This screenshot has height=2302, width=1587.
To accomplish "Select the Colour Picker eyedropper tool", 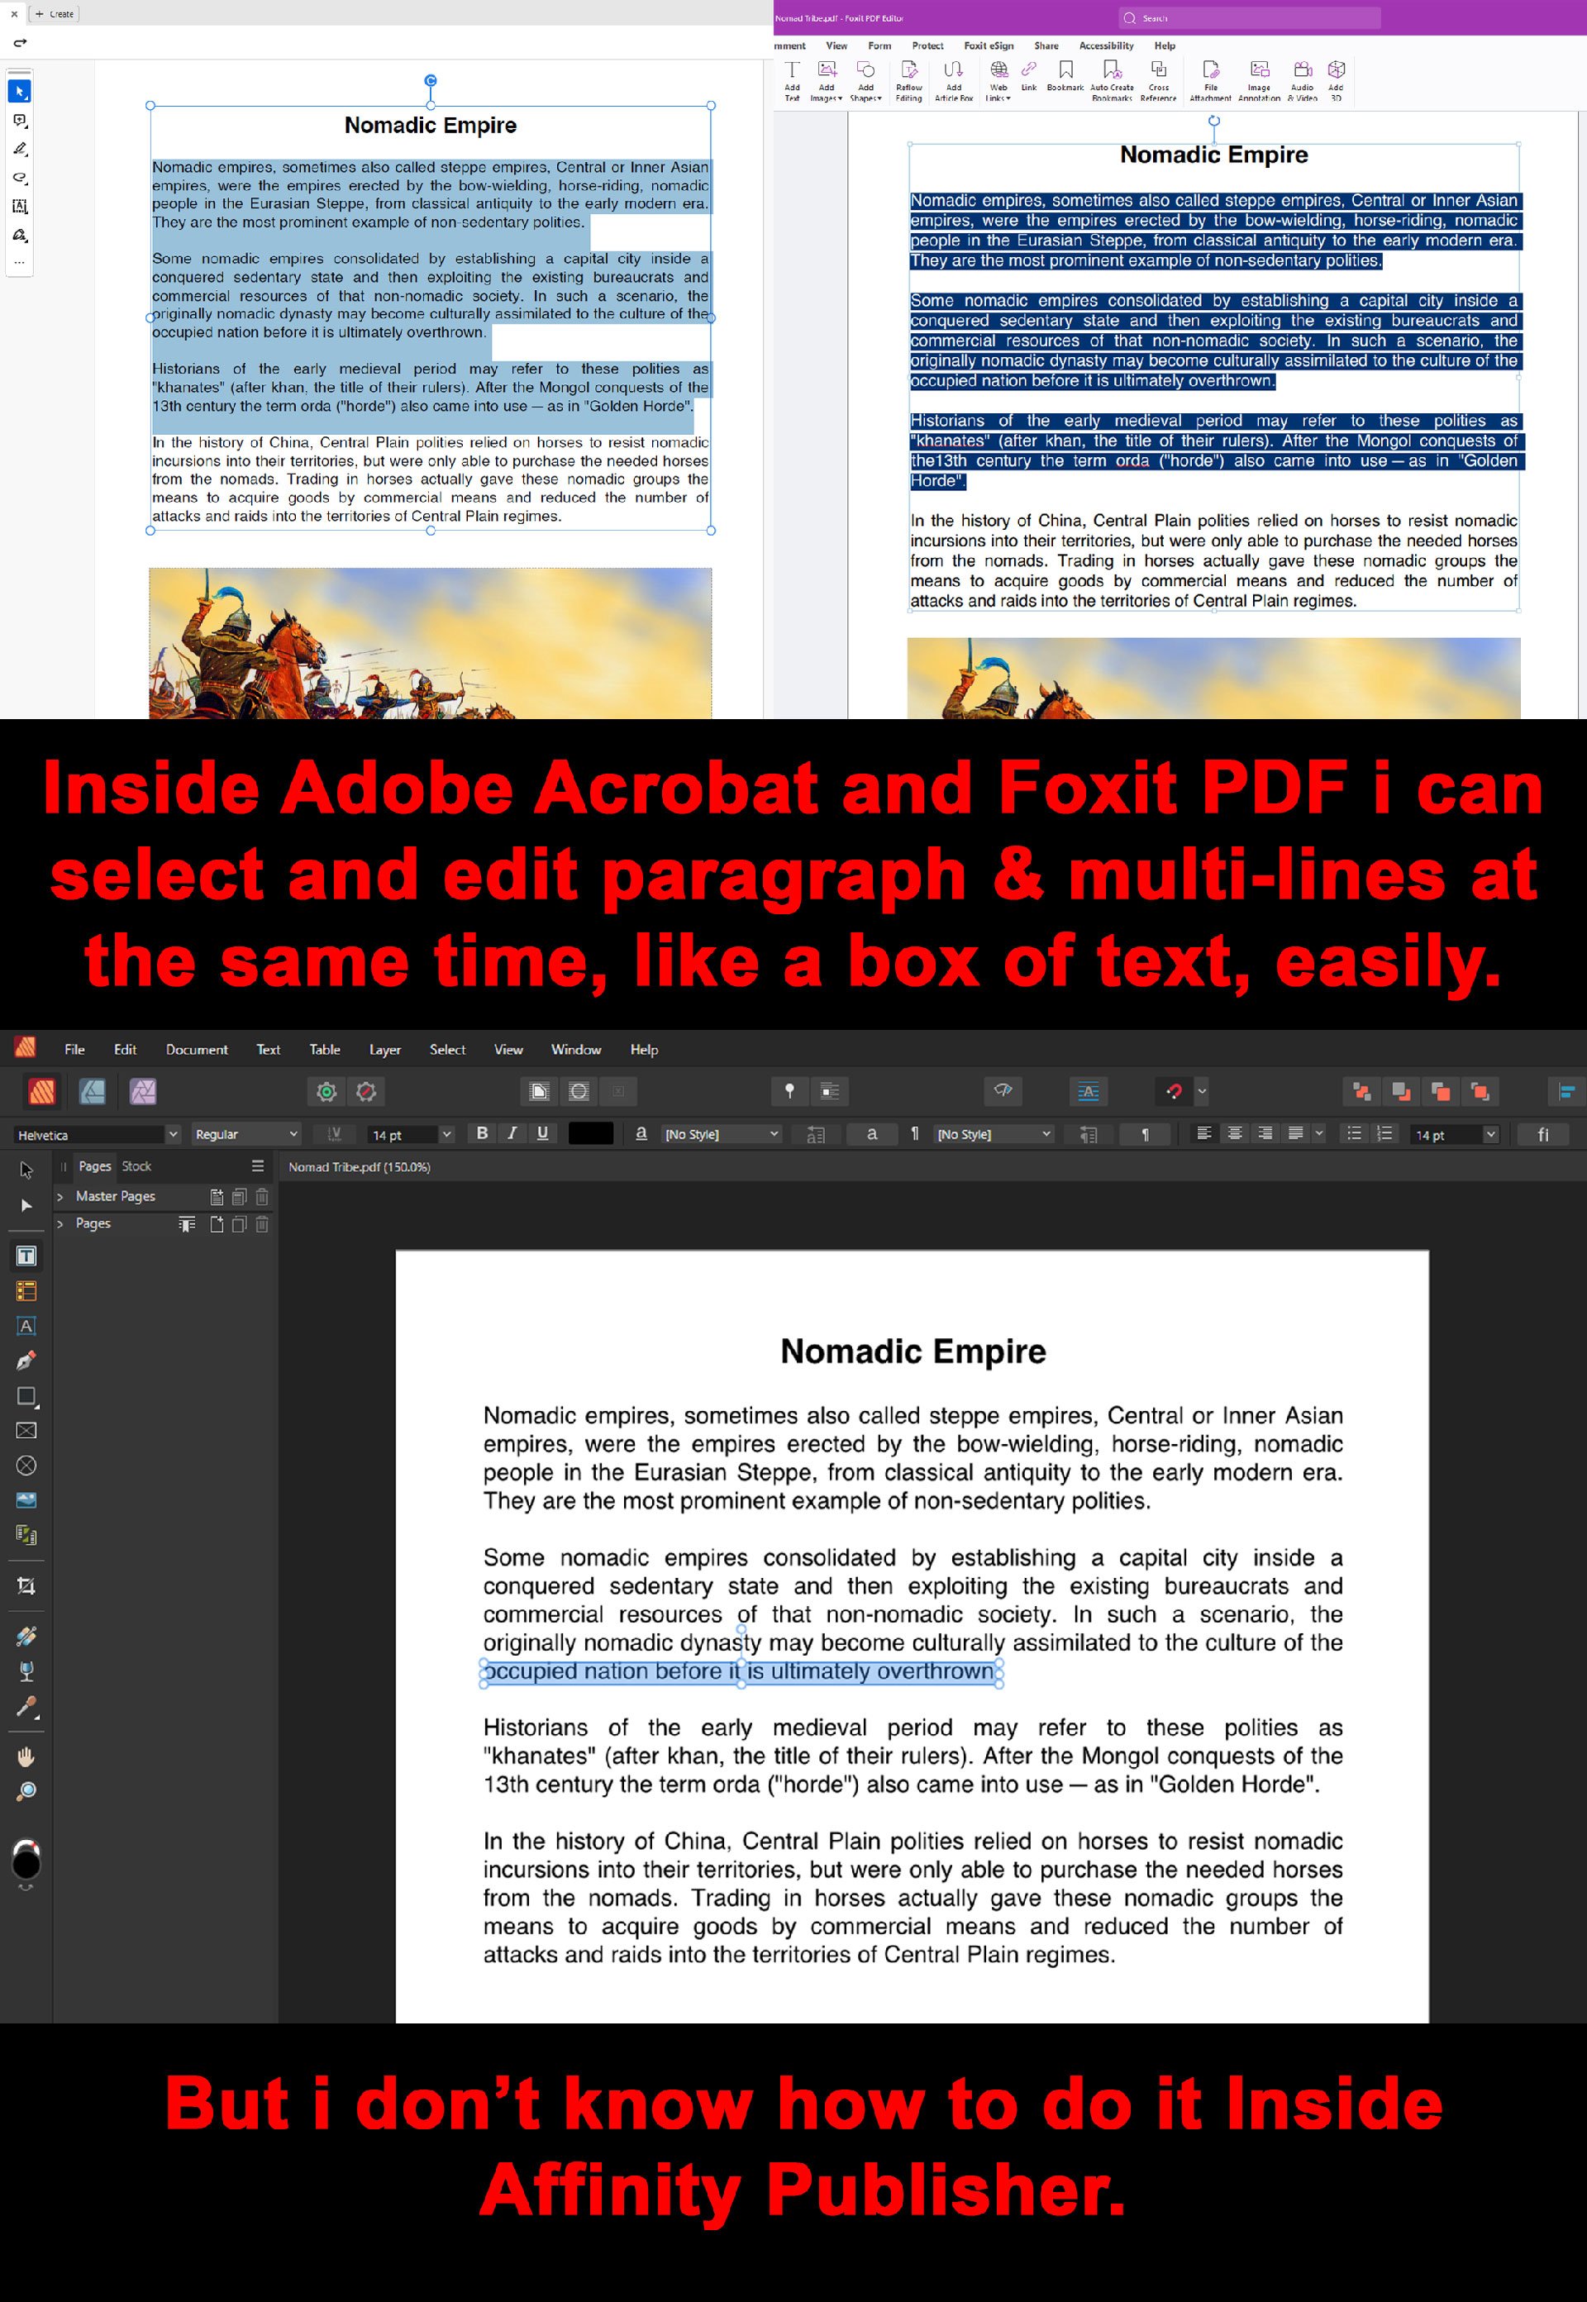I will pos(26,1708).
